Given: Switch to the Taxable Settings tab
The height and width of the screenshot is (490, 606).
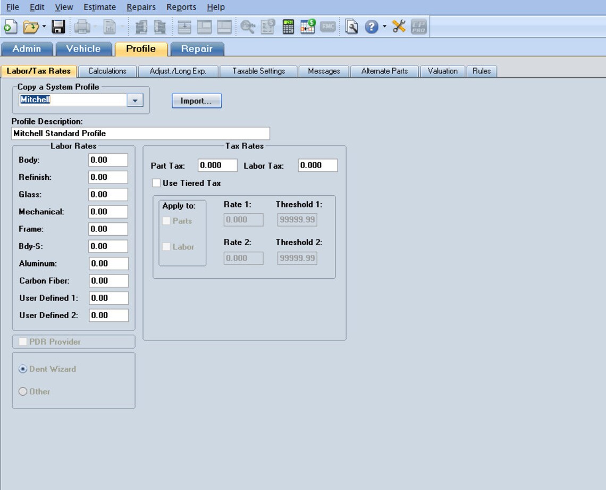Looking at the screenshot, I should coord(258,71).
